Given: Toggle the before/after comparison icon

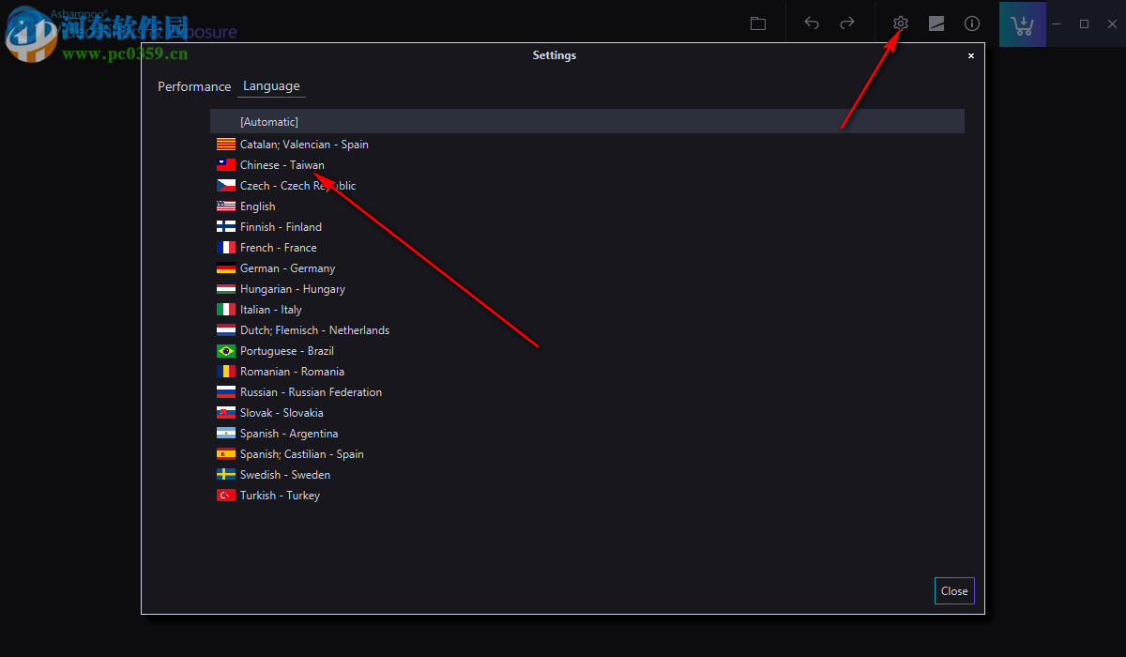Looking at the screenshot, I should 936,23.
